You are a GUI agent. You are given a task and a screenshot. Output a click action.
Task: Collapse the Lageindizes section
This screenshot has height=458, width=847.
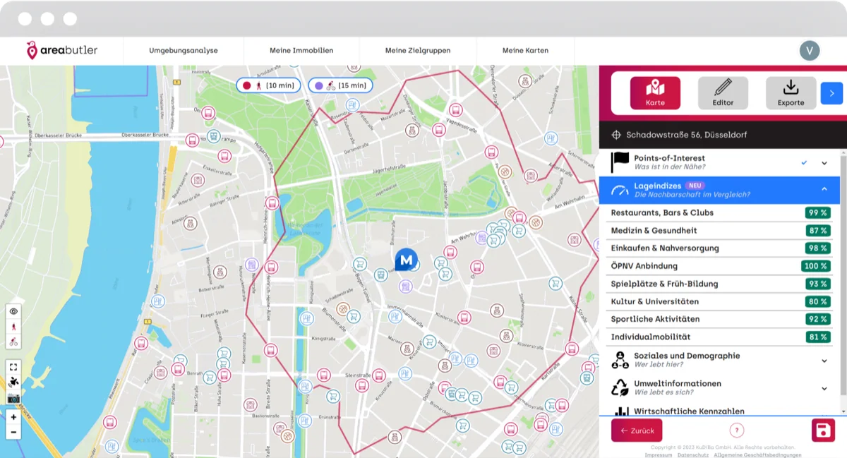(824, 189)
